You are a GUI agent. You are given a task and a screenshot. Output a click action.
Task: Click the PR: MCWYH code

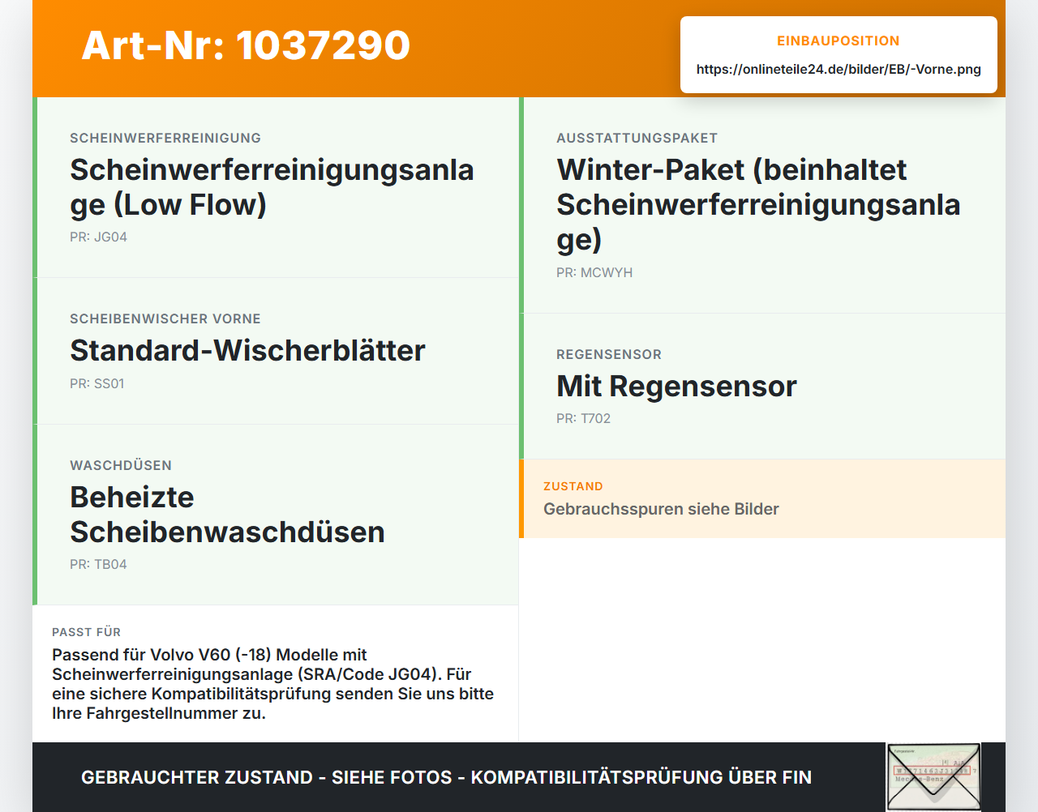pyautogui.click(x=594, y=272)
